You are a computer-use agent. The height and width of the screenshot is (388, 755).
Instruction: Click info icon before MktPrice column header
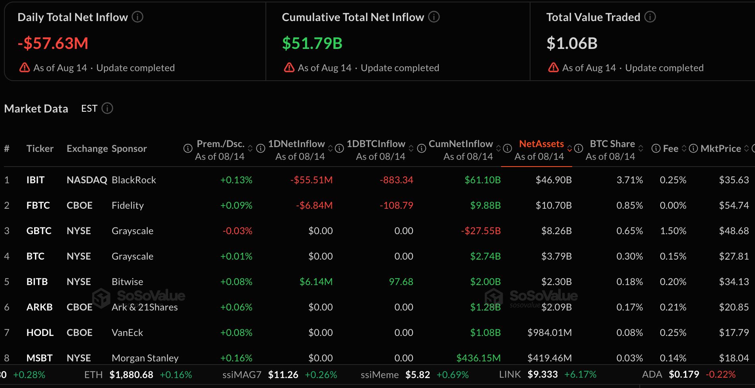click(x=693, y=149)
